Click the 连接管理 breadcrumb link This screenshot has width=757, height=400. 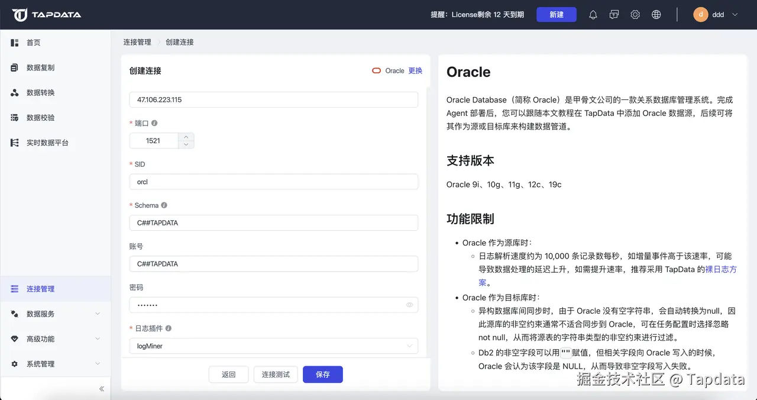click(137, 42)
